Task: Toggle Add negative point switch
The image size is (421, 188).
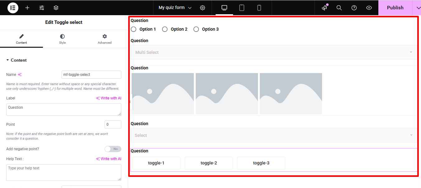Action: pos(113,149)
